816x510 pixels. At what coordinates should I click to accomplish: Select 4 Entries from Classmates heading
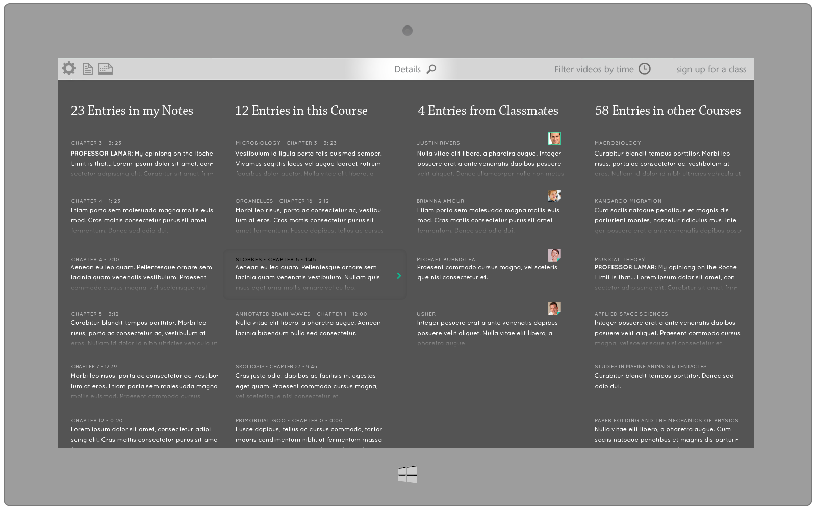point(488,111)
